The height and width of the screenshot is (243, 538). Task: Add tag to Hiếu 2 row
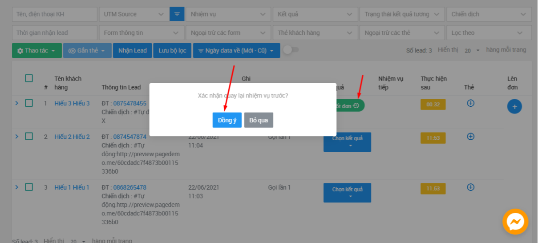[470, 137]
